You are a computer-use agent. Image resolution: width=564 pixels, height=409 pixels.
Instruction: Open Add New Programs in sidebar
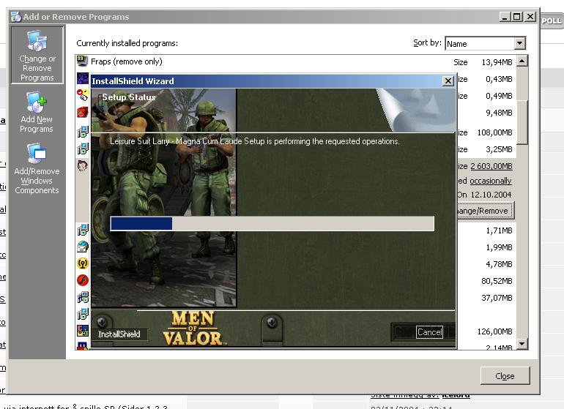[37, 113]
